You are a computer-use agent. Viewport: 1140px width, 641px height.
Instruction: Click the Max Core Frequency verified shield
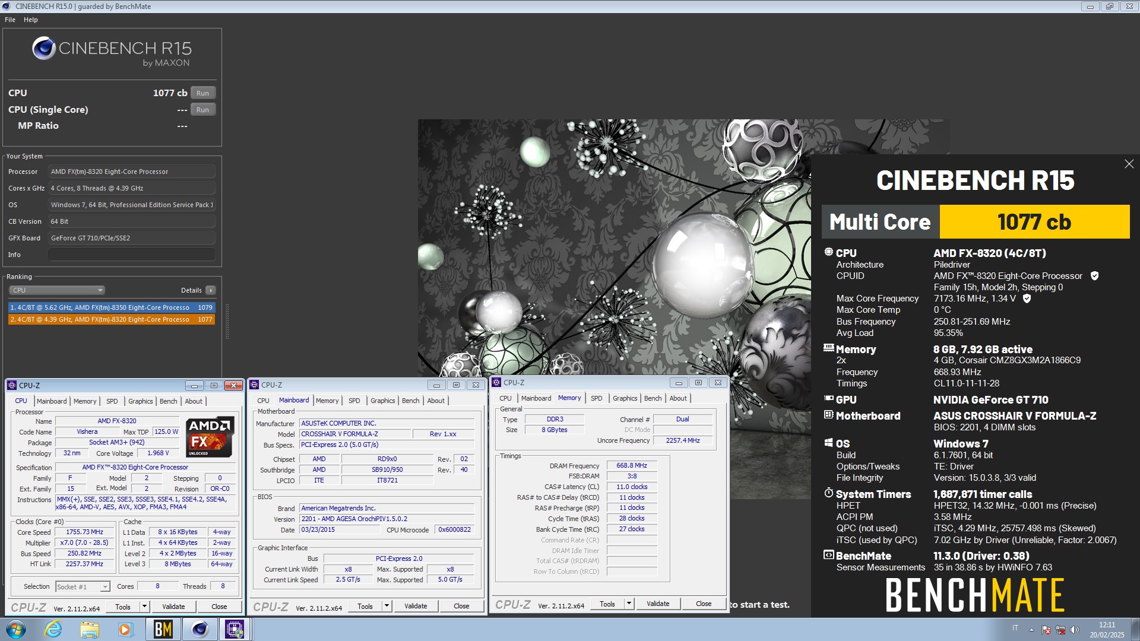[1027, 299]
